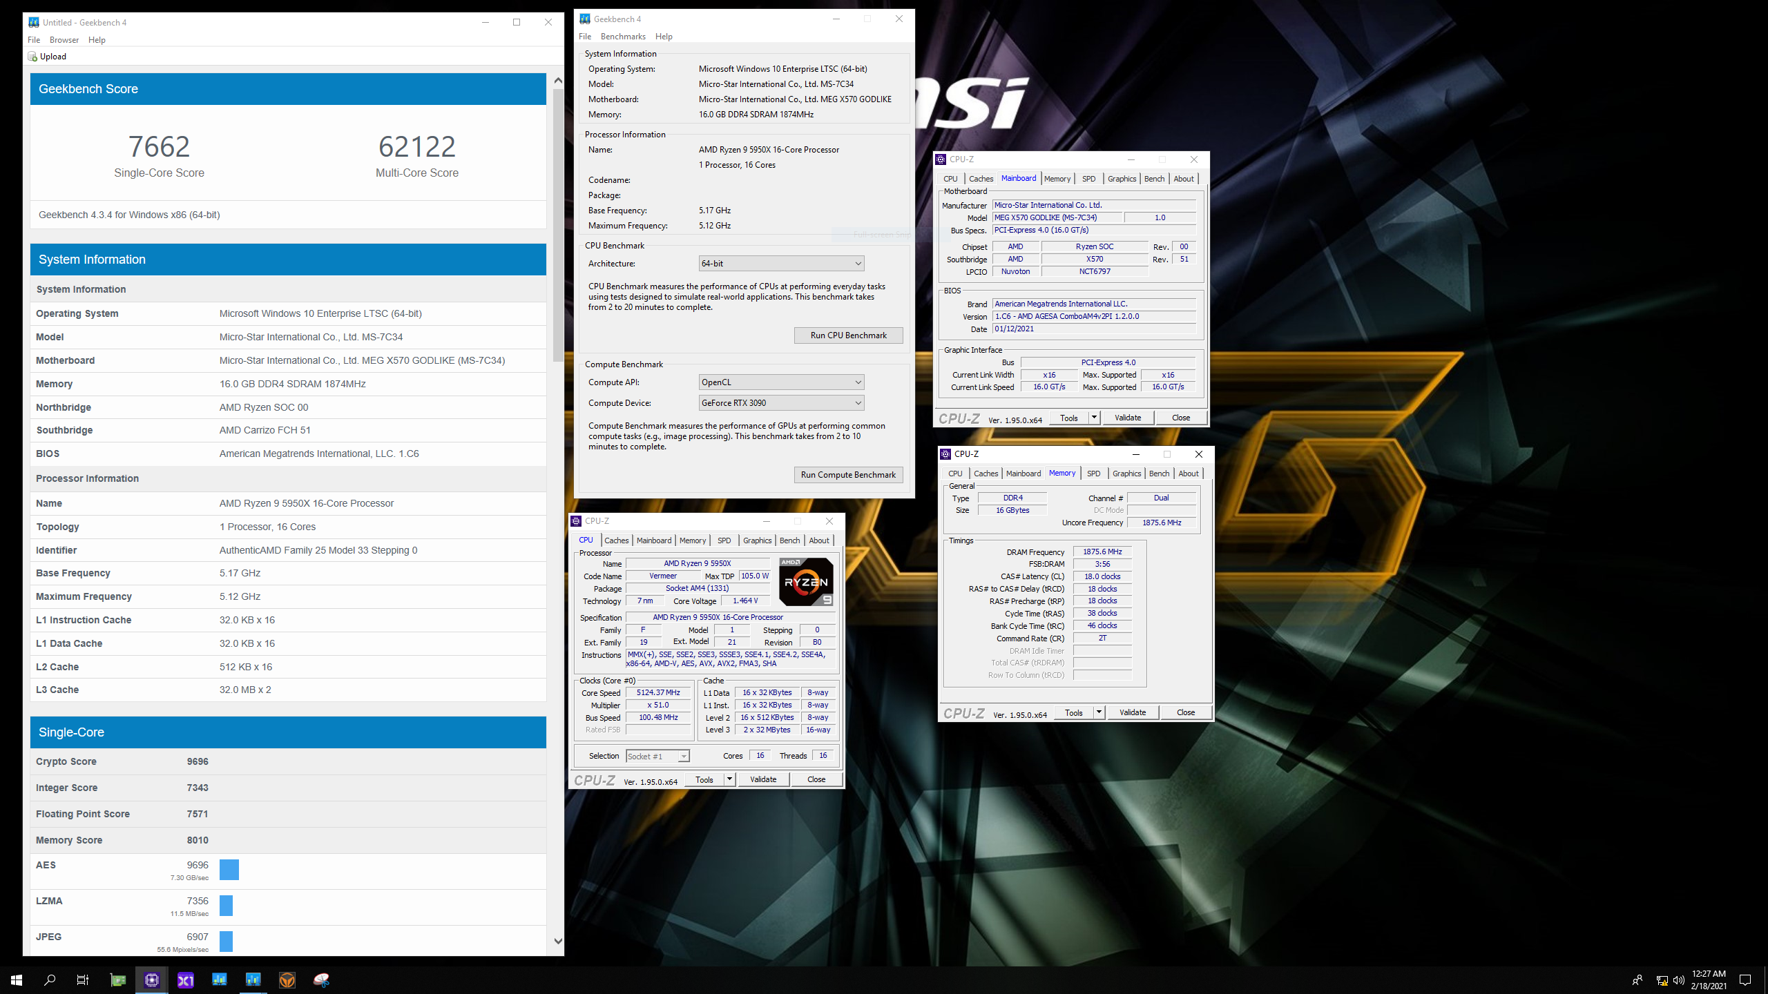Viewport: 1768px width, 994px height.
Task: Click the AES score blue bar
Action: pos(229,870)
